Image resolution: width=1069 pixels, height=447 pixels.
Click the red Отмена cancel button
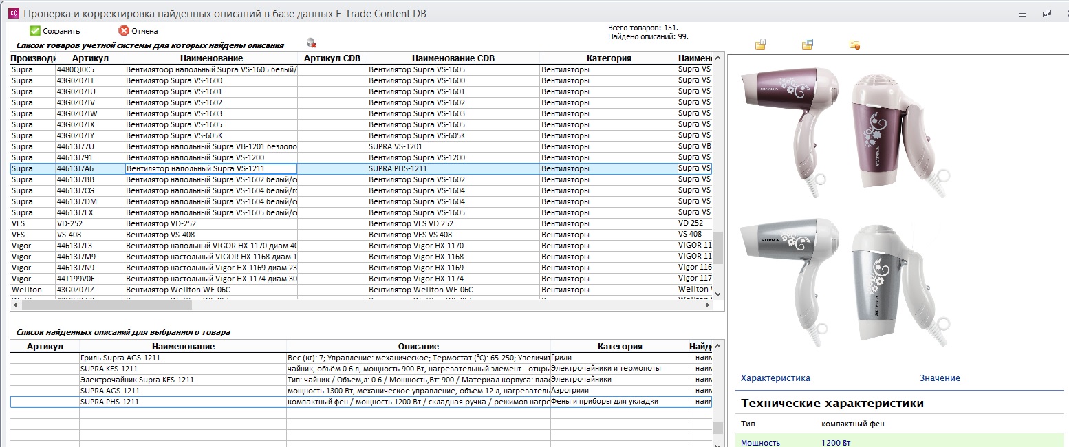pyautogui.click(x=138, y=31)
